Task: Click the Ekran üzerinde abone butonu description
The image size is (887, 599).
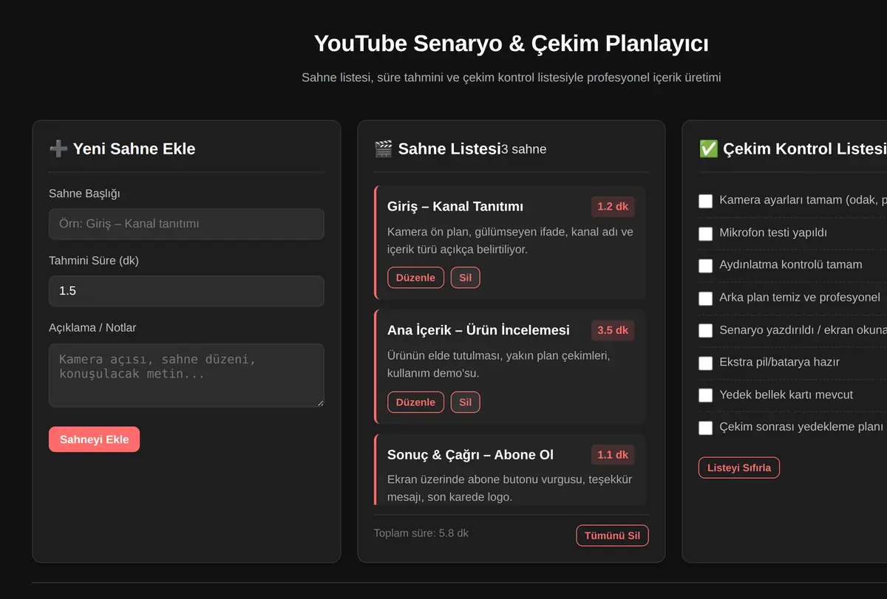Action: [x=510, y=488]
